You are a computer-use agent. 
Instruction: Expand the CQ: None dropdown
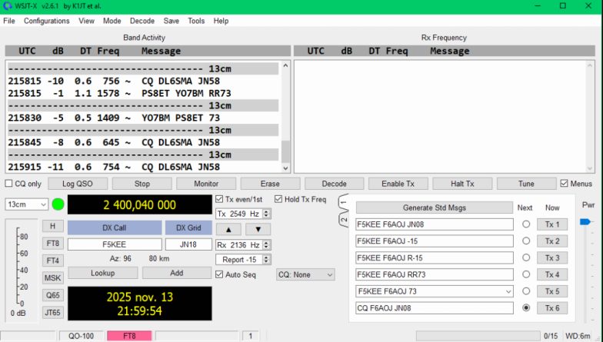click(305, 274)
